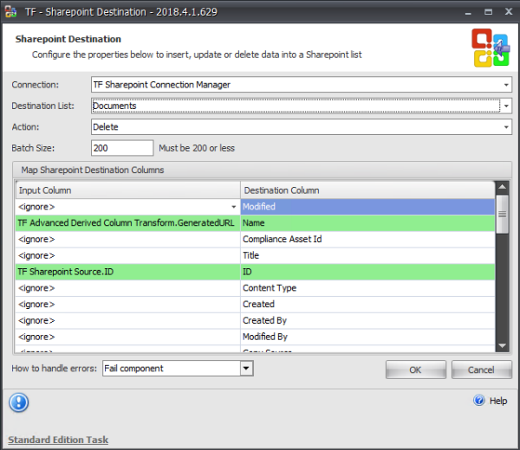The height and width of the screenshot is (450, 520).
Task: Open the Standard Edition Task link
Action: tap(58, 440)
